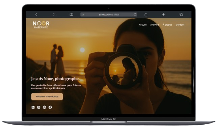The height and width of the screenshot is (131, 216).
Task: Click the NOOR Maternité logo
Action: tap(41, 25)
